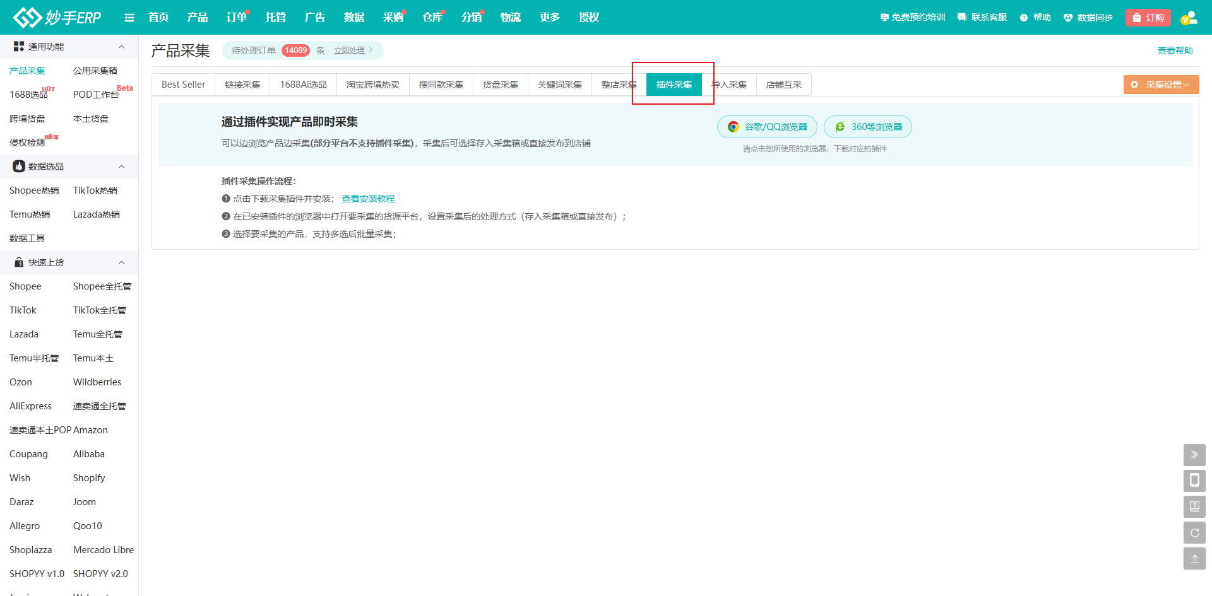Click the back-to-top arrow icon

pyautogui.click(x=1194, y=559)
